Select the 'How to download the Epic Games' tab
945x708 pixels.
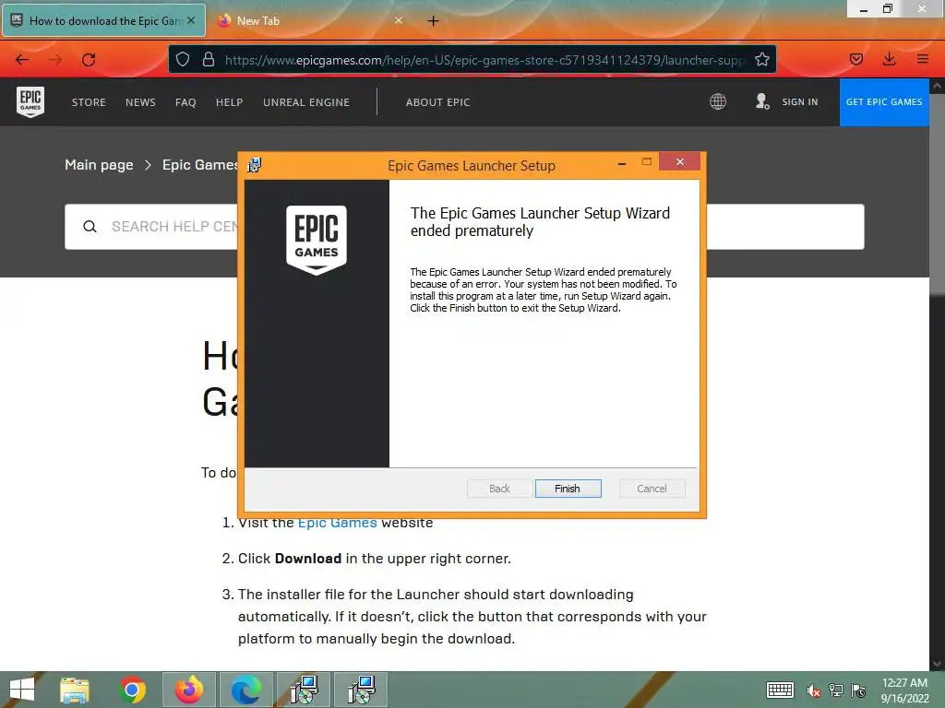click(103, 20)
